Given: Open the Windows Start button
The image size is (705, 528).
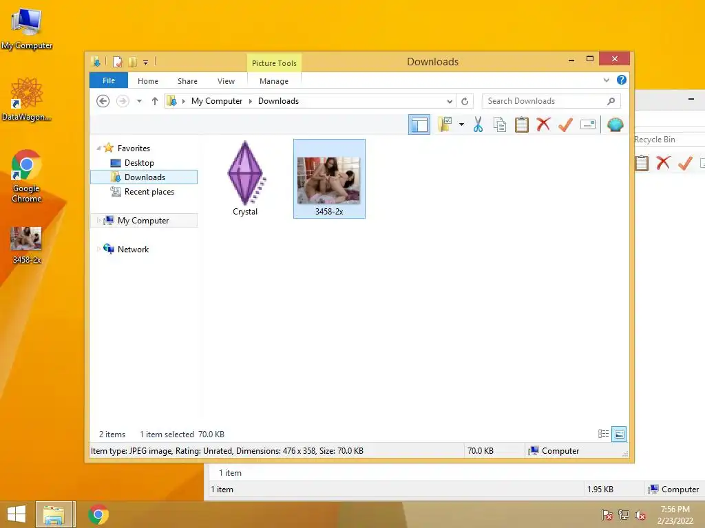Looking at the screenshot, I should pos(17,514).
